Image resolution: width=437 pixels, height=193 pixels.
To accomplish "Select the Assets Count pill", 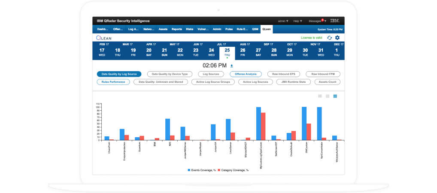I will pyautogui.click(x=328, y=82).
